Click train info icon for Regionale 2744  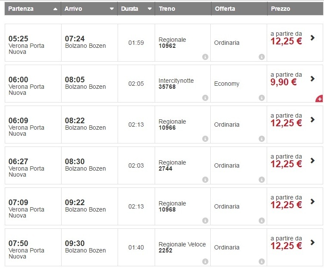tap(205, 180)
